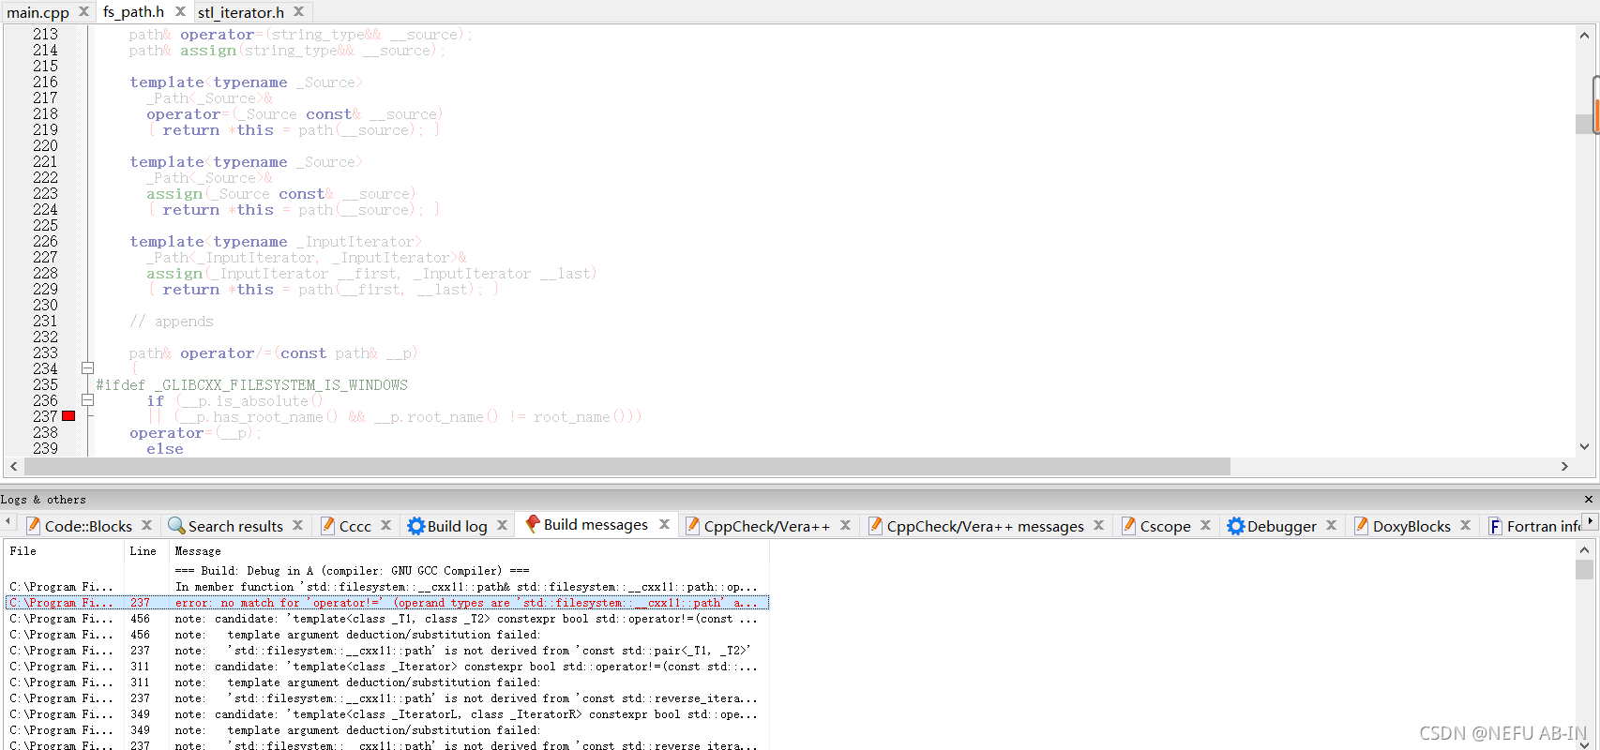This screenshot has height=750, width=1600.
Task: Close the Code::Blocks log tab
Action: coord(146,525)
